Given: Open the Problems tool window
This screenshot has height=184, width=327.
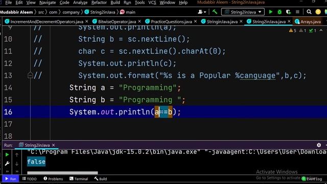Looking at the screenshot, I should coord(53,179).
